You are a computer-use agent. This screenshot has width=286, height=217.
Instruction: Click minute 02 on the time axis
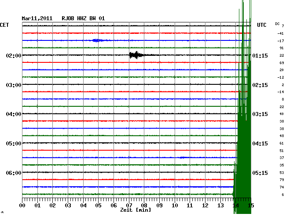(52, 206)
